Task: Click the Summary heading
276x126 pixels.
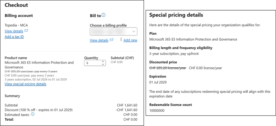Action: click(12, 96)
